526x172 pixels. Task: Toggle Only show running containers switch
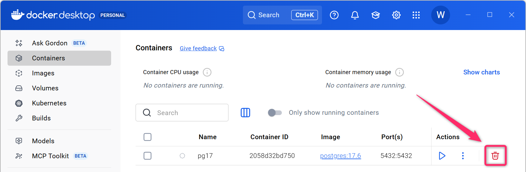[x=275, y=113]
